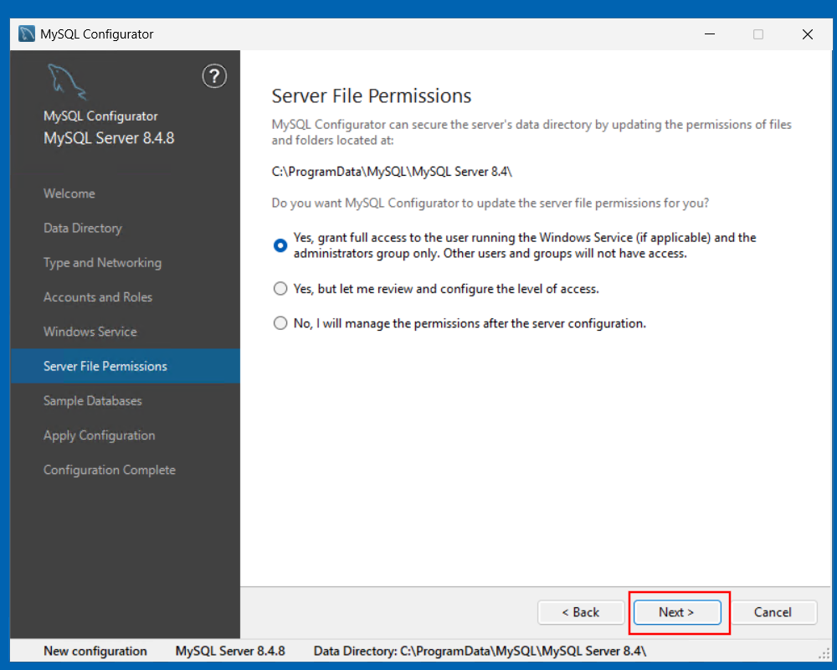Image resolution: width=837 pixels, height=670 pixels.
Task: Cancel the configuration wizard
Action: tap(773, 612)
